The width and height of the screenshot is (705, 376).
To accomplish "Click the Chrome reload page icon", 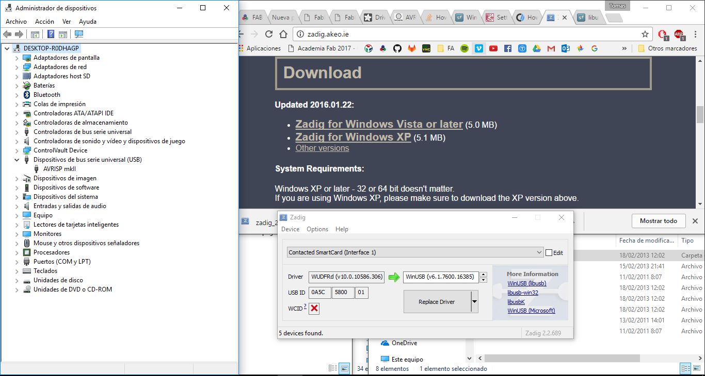I will (x=268, y=34).
